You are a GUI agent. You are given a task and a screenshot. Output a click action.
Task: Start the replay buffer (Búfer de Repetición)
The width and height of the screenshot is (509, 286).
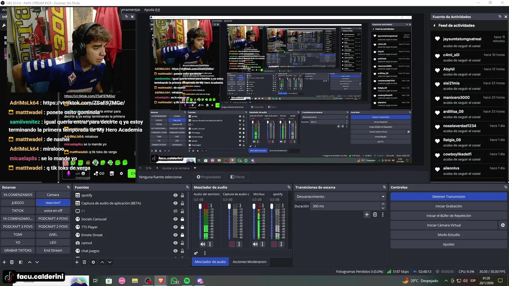click(449, 216)
